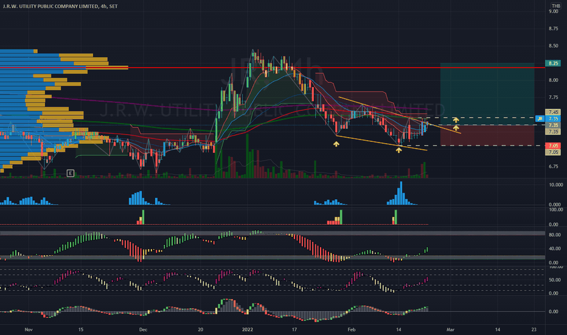Screen dimensions: 567x335
Task: Select yellow arrow under the Feb 14 low
Action: 398,150
